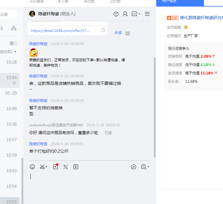Screen dimensions: 223x204
Task: Open the organization tree icon in sidebar
Action: click(x=14, y=28)
